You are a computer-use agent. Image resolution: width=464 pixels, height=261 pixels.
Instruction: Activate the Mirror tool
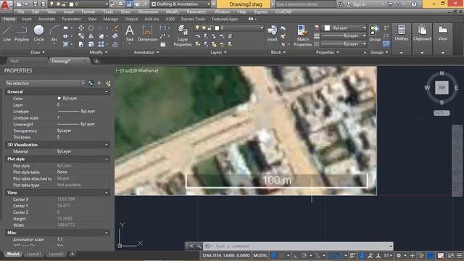[91, 36]
